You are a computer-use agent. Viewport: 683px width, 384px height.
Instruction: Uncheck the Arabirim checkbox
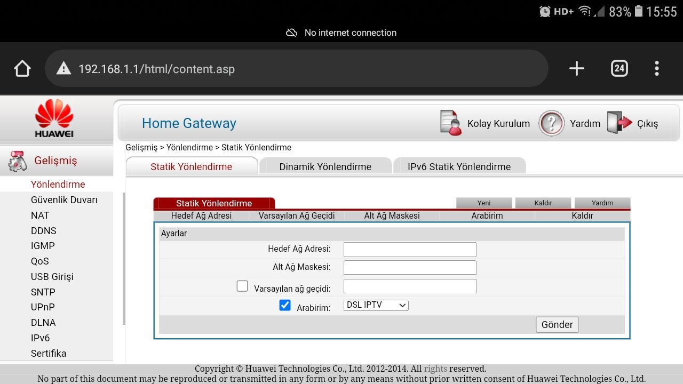[x=285, y=305]
